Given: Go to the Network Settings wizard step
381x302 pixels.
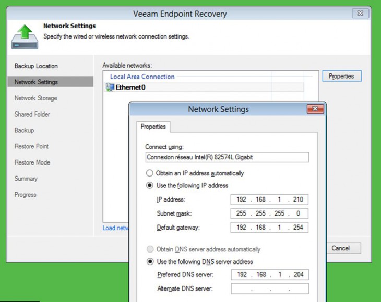Looking at the screenshot, I should (51, 82).
